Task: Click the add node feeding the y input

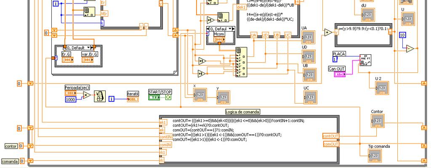Action: click(x=328, y=32)
